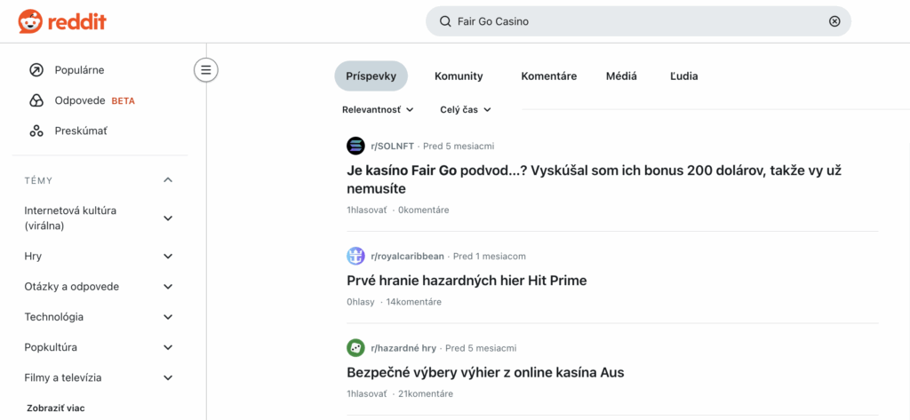
Task: Click the Preskúmať icon in sidebar
Action: (x=36, y=131)
